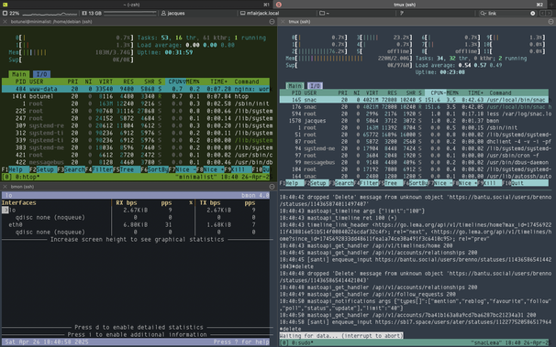Close the bmon (ssh) pane

(x=5, y=187)
